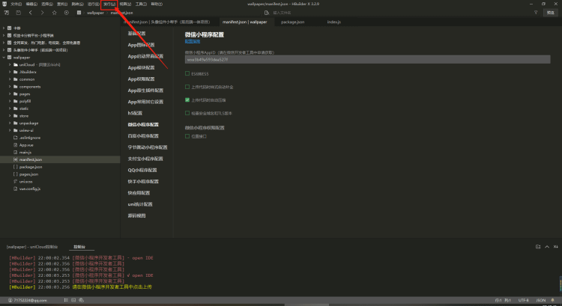
Task: Go back with the left arrow icon
Action: pyautogui.click(x=31, y=13)
